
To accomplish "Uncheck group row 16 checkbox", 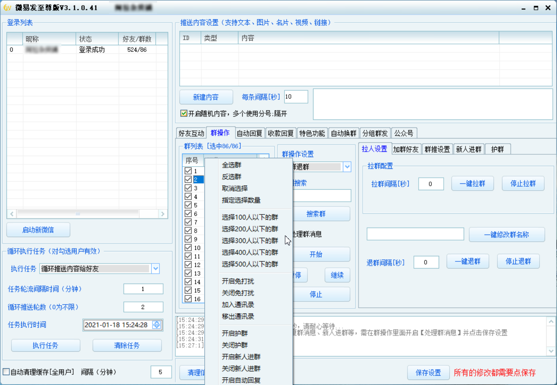I will [x=188, y=299].
